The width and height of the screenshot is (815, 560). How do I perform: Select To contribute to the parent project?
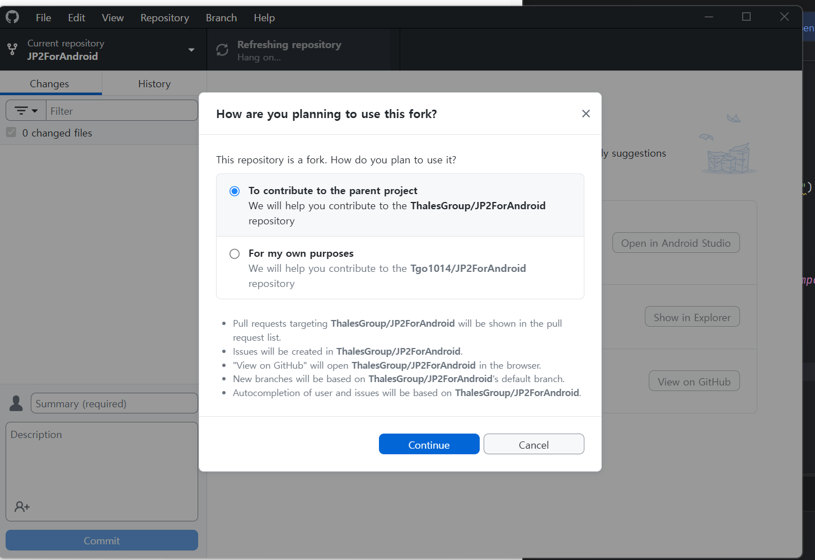point(235,191)
